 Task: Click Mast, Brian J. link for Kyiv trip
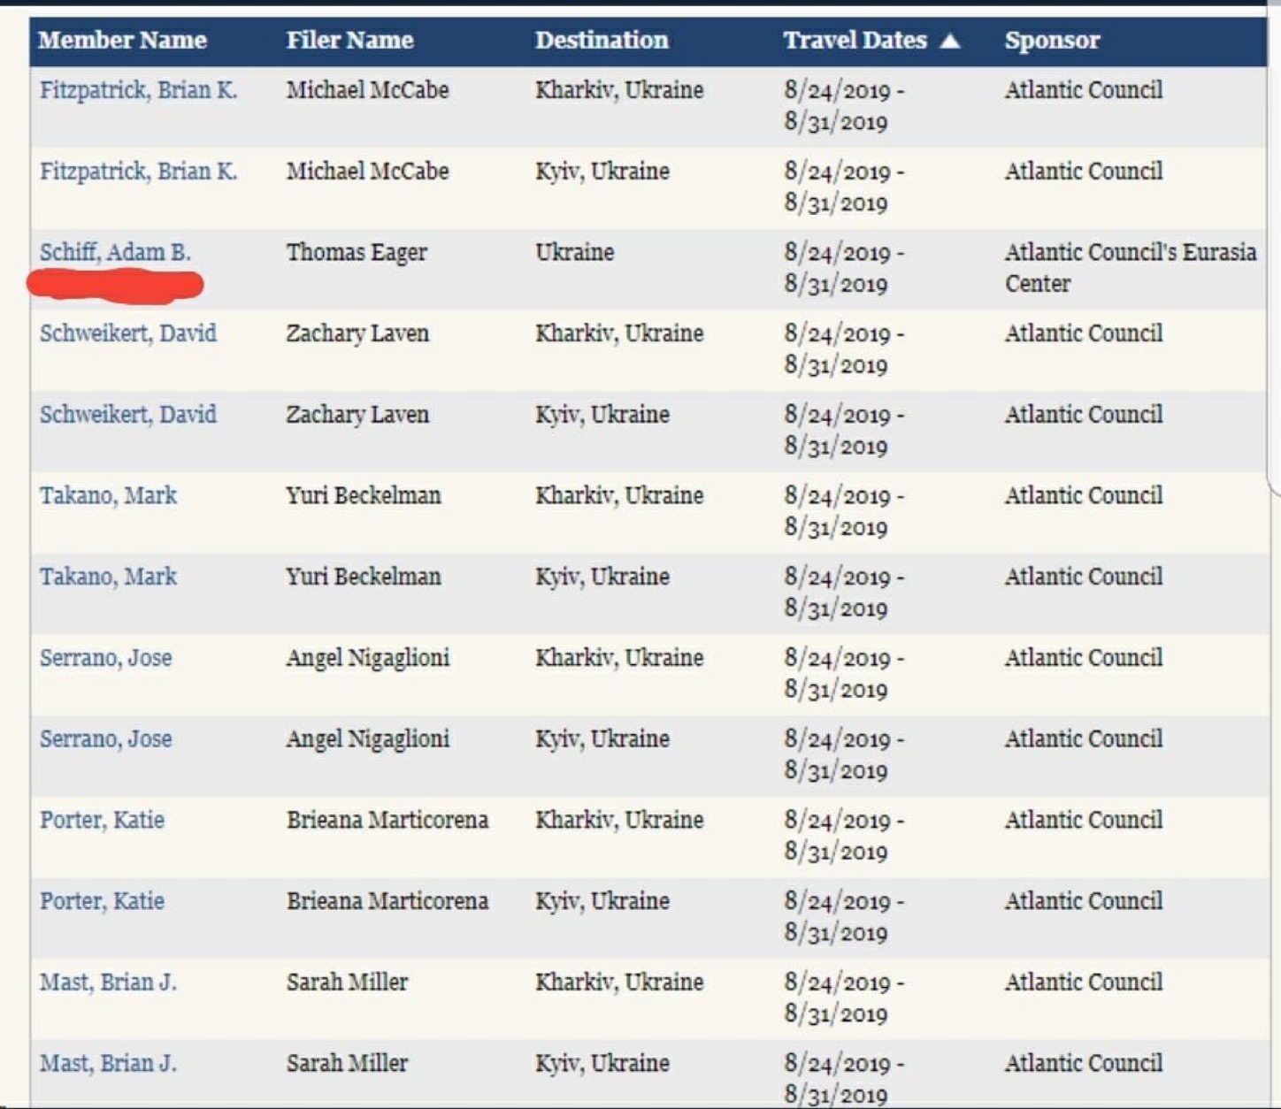tap(108, 1064)
